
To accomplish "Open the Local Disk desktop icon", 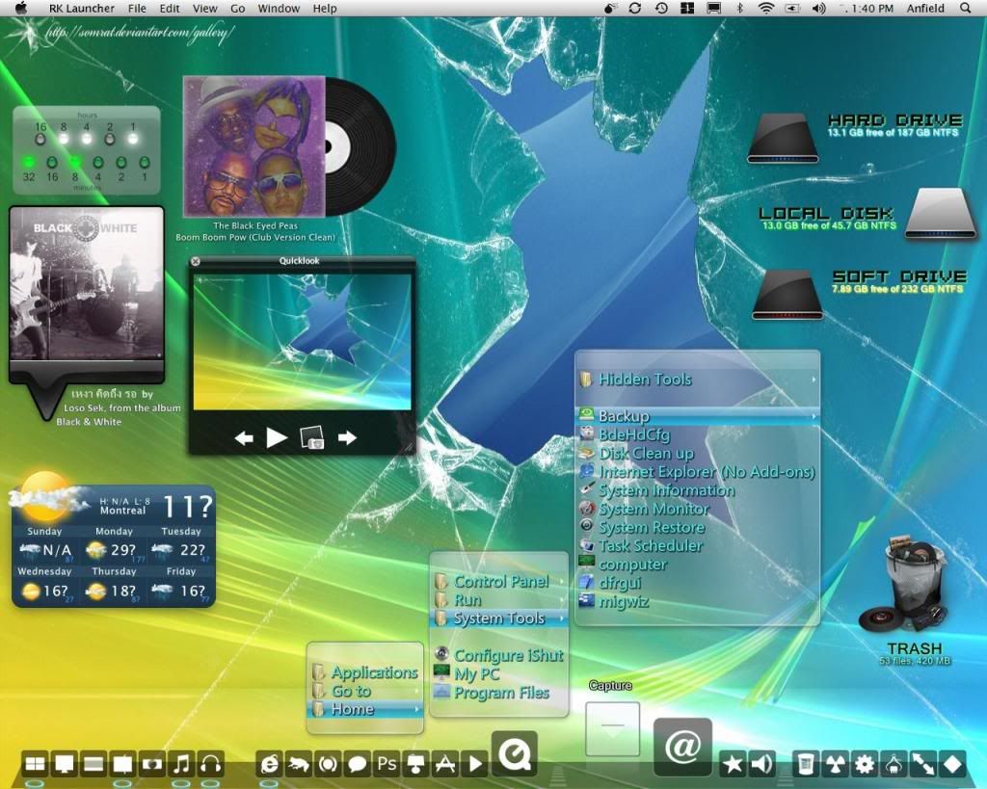I will (941, 214).
